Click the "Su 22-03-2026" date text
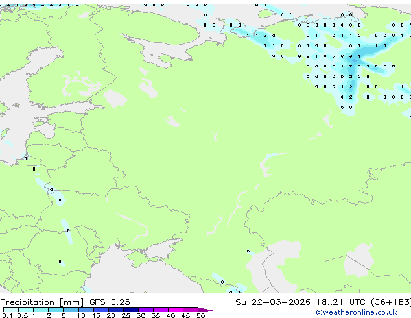 [x=273, y=302]
